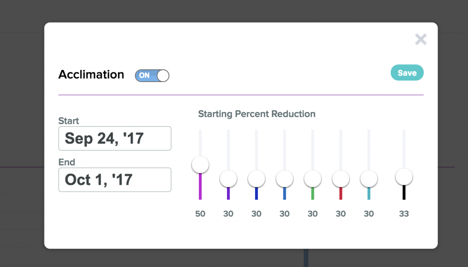Click the light blue slider's handle

284,179
